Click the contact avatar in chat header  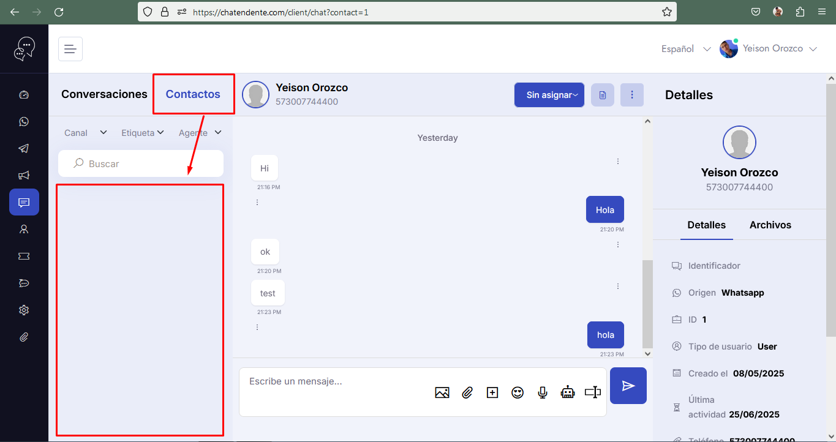(255, 94)
